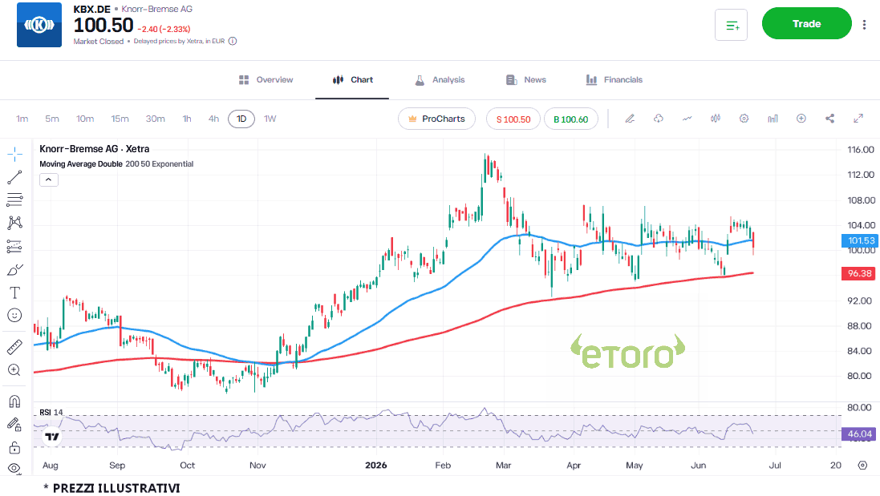Click the compare add symbol icon
This screenshot has height=496, width=880.
pos(801,119)
